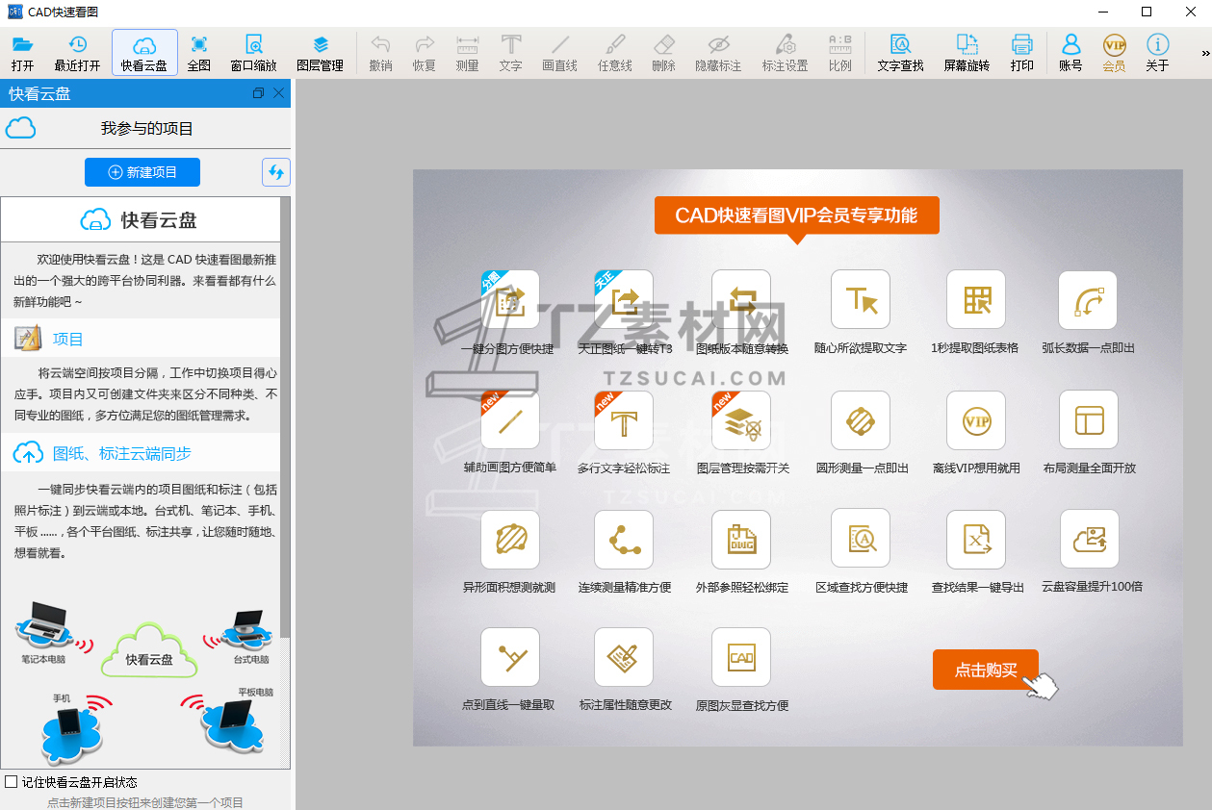
Task: Select the 离线VIP想用就用 feature icon
Action: point(976,419)
